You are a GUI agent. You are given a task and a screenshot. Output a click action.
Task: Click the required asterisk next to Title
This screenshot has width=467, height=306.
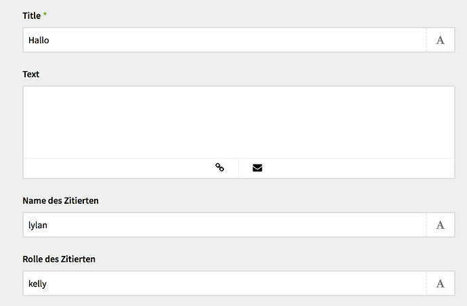coord(45,15)
